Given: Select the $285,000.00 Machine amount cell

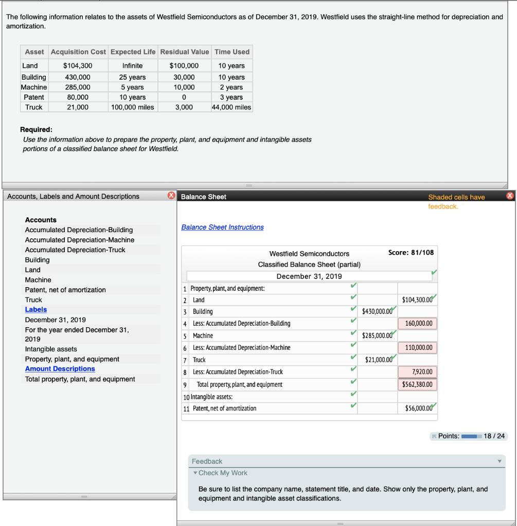Looking at the screenshot, I should (x=377, y=335).
